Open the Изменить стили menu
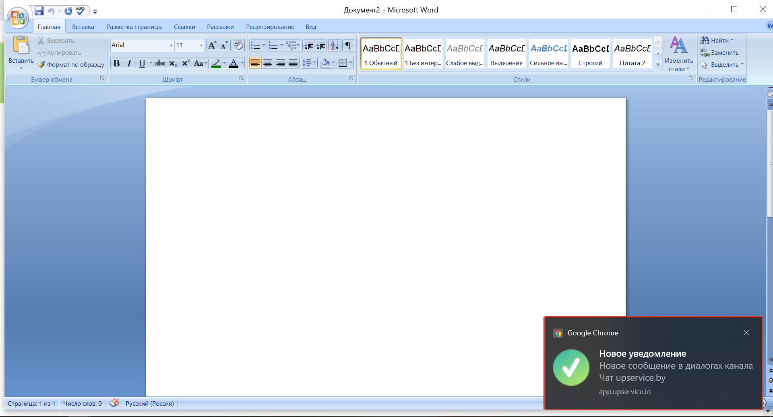 click(x=679, y=54)
